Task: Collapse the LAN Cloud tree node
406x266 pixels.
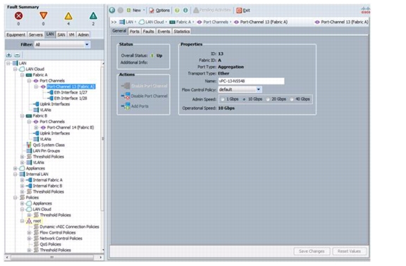Action: tap(15, 69)
